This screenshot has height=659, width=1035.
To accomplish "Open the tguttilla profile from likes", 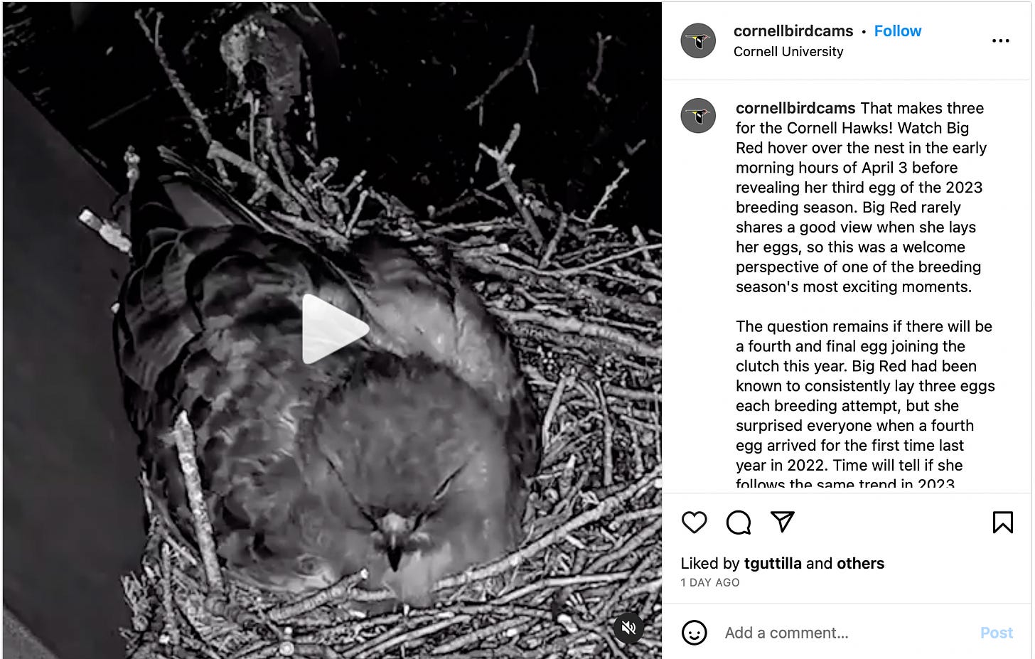I will [772, 564].
